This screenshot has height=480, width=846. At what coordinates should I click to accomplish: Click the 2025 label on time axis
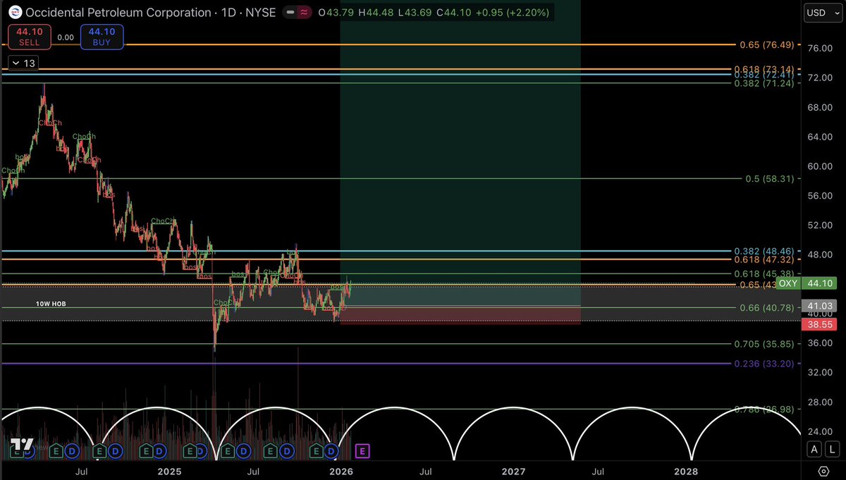click(169, 470)
